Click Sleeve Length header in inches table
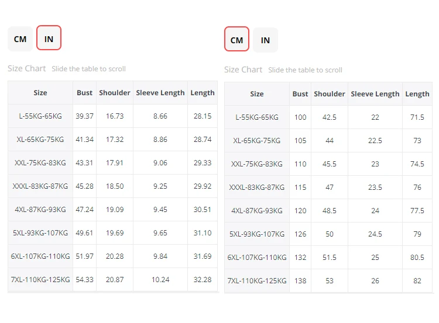 [x=160, y=93]
